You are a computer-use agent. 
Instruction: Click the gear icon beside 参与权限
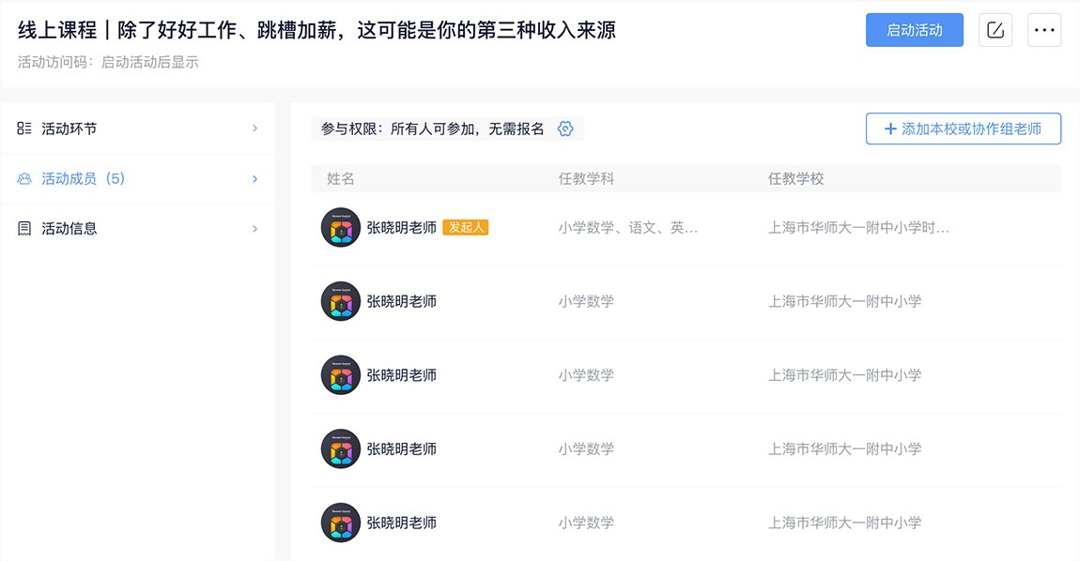coord(565,129)
